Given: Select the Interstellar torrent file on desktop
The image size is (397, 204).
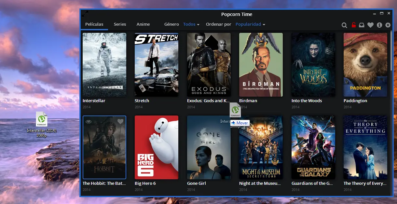Looking at the screenshot, I should coord(42,125).
